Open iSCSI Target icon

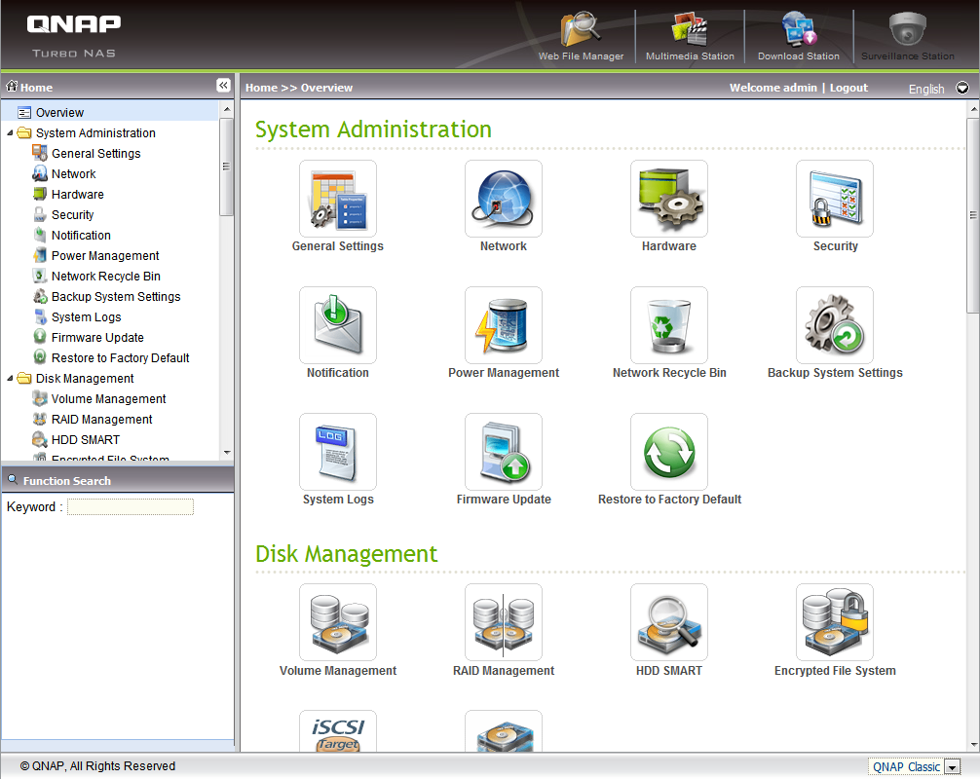tap(337, 731)
